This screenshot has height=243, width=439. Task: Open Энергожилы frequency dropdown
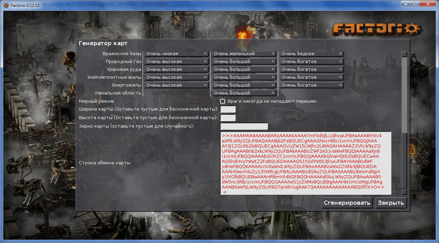coord(177,85)
